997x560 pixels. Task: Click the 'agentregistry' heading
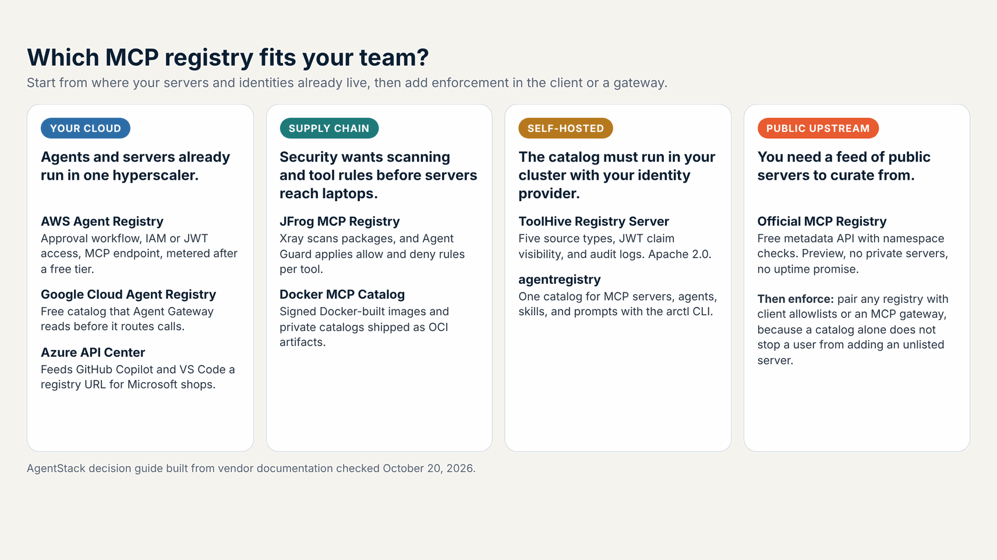coord(559,280)
